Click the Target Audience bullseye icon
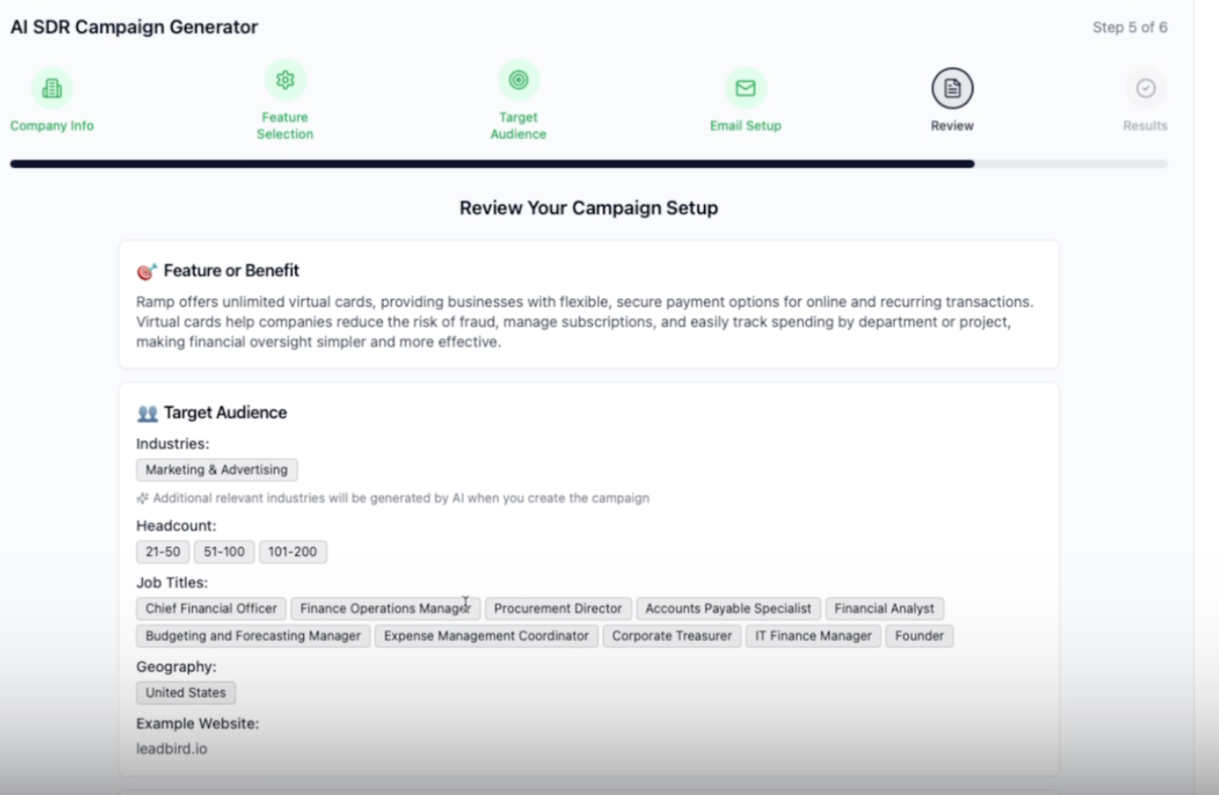 pyautogui.click(x=519, y=81)
